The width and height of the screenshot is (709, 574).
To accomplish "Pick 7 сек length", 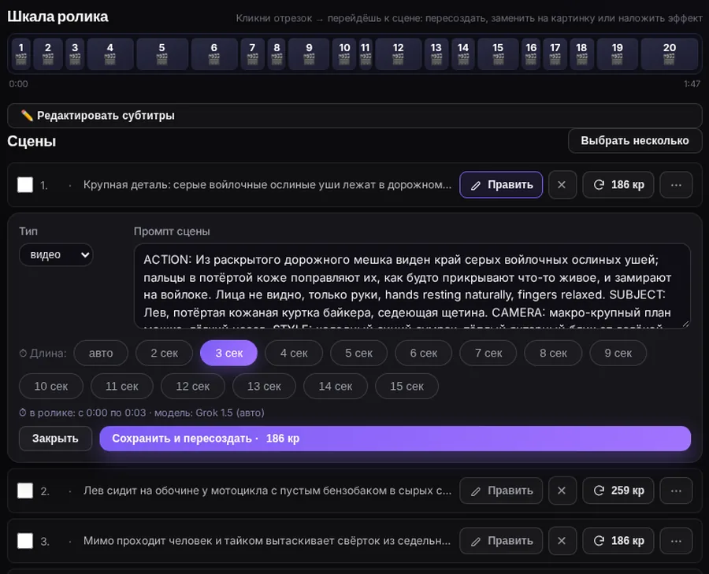I will pyautogui.click(x=488, y=353).
